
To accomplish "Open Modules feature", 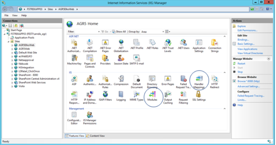I will tap(152, 96).
